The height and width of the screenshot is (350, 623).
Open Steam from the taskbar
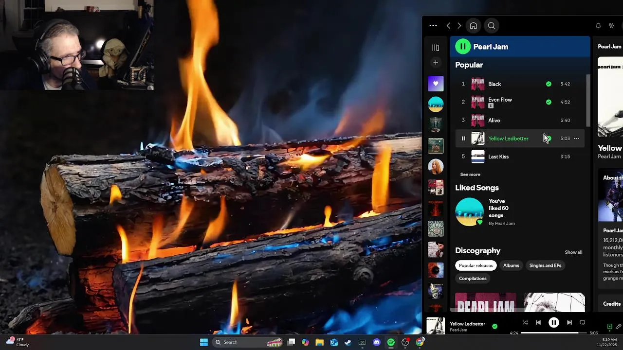click(348, 342)
